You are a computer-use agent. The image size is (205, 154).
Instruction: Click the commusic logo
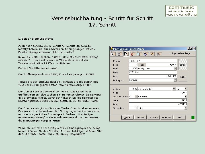pyautogui.click(x=181, y=11)
